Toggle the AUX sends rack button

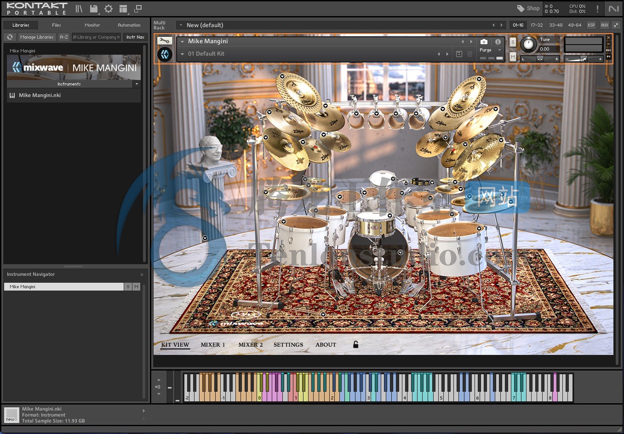pyautogui.click(x=605, y=25)
